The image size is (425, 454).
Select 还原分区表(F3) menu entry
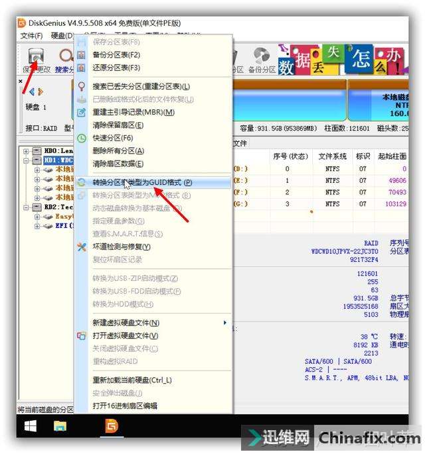click(116, 68)
